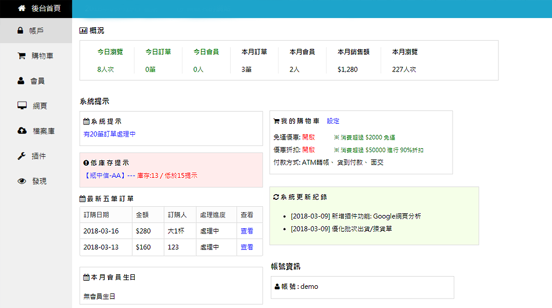
Task: Click the shopping cart icon in sidebar
Action: pyautogui.click(x=21, y=56)
